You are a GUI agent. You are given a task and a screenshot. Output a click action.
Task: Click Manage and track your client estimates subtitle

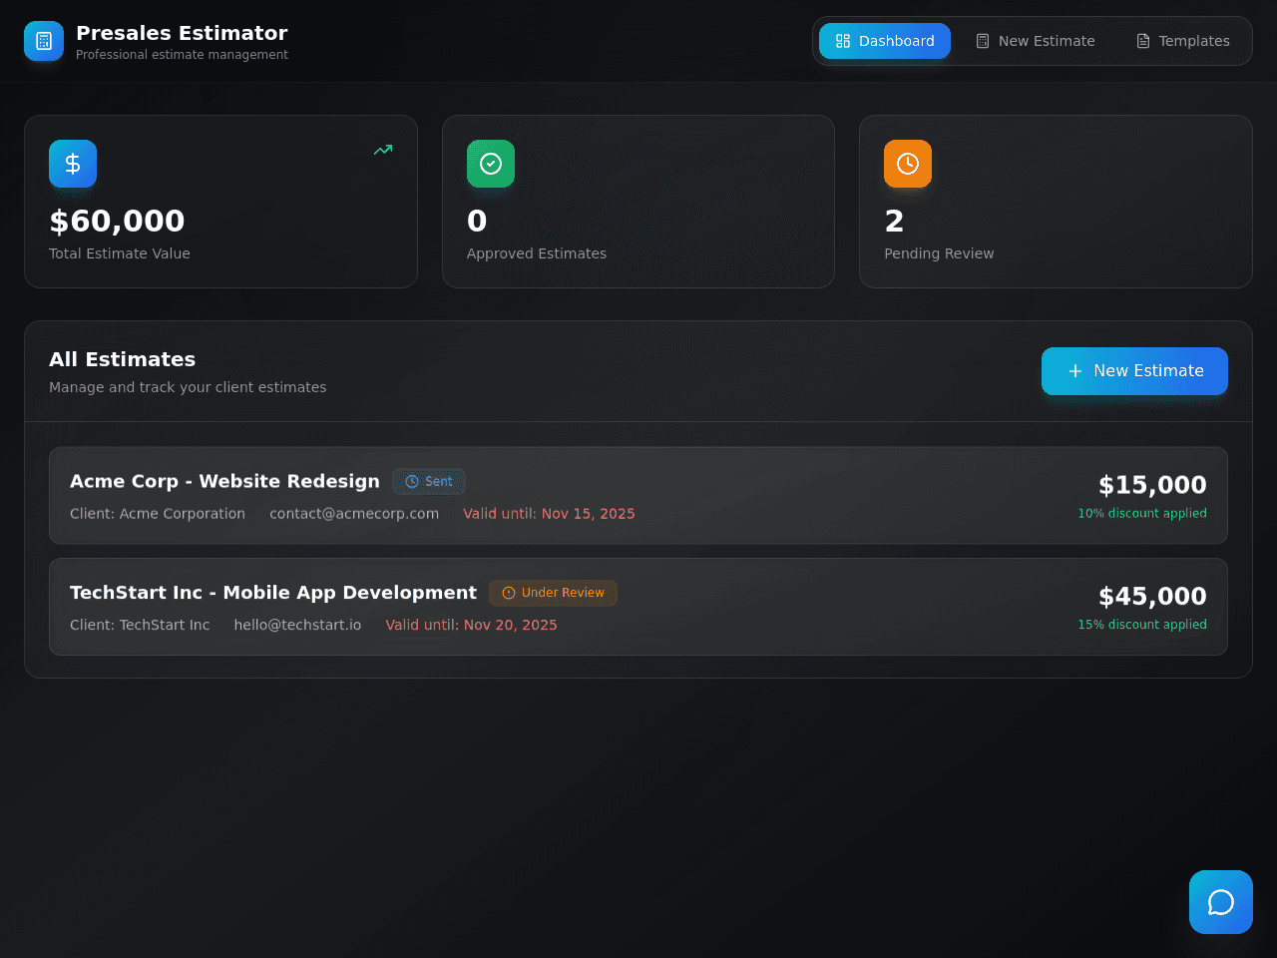coord(188,387)
